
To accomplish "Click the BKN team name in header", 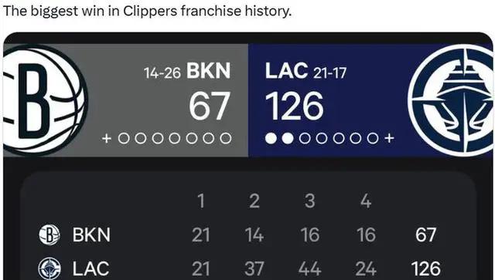I will pyautogui.click(x=208, y=71).
